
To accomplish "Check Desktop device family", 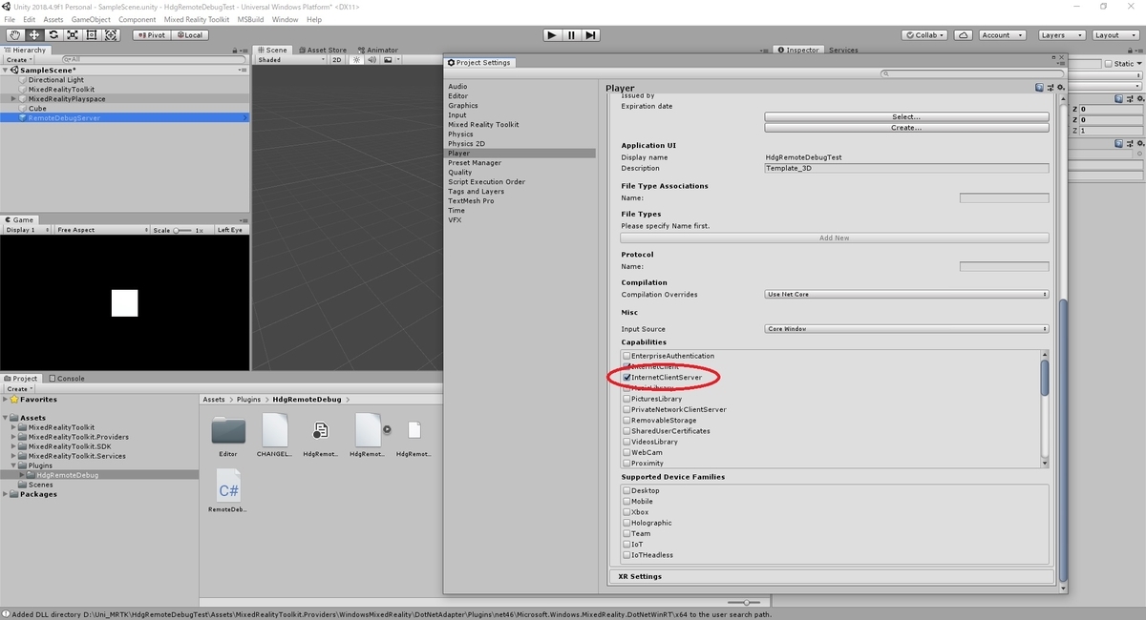I will point(626,490).
